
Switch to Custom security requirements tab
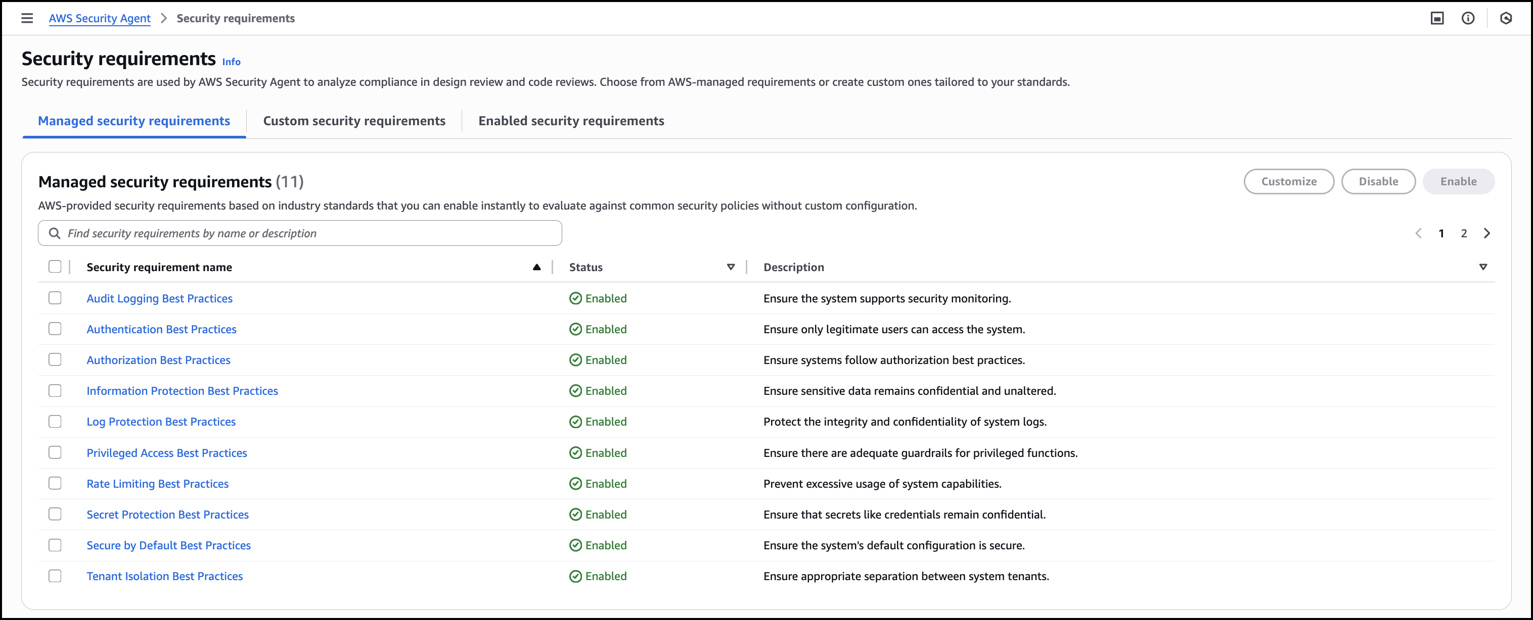point(354,121)
